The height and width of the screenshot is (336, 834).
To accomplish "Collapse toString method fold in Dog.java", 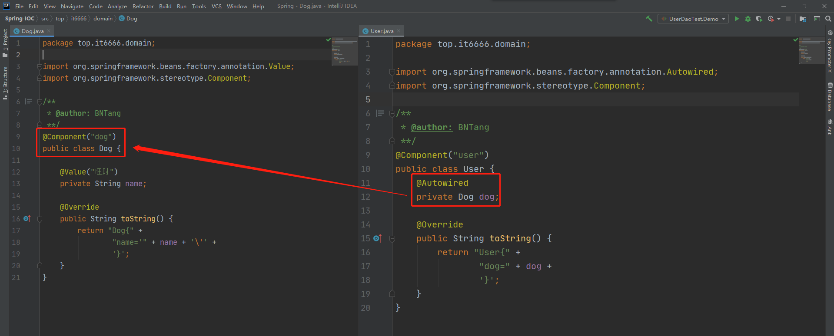I will 40,219.
